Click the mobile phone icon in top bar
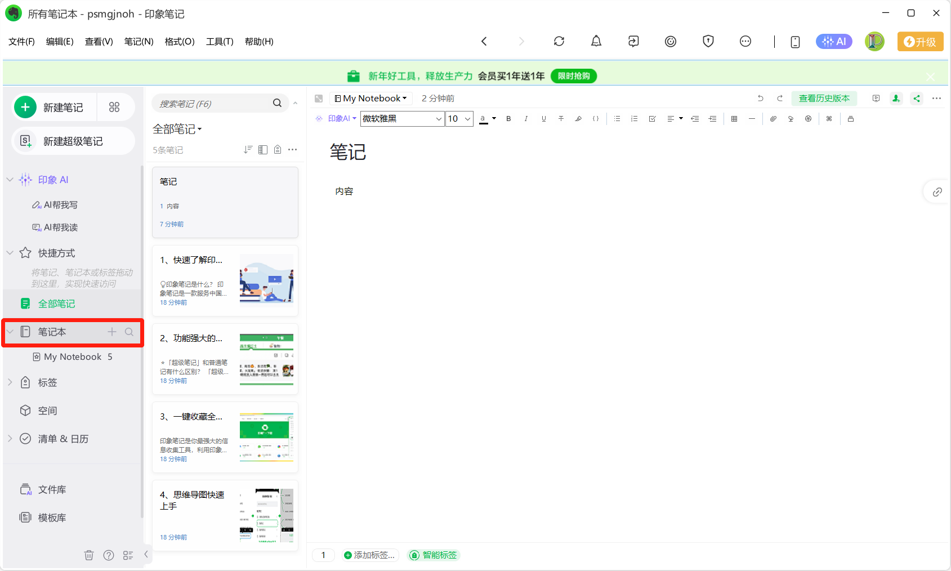951x571 pixels. [795, 42]
